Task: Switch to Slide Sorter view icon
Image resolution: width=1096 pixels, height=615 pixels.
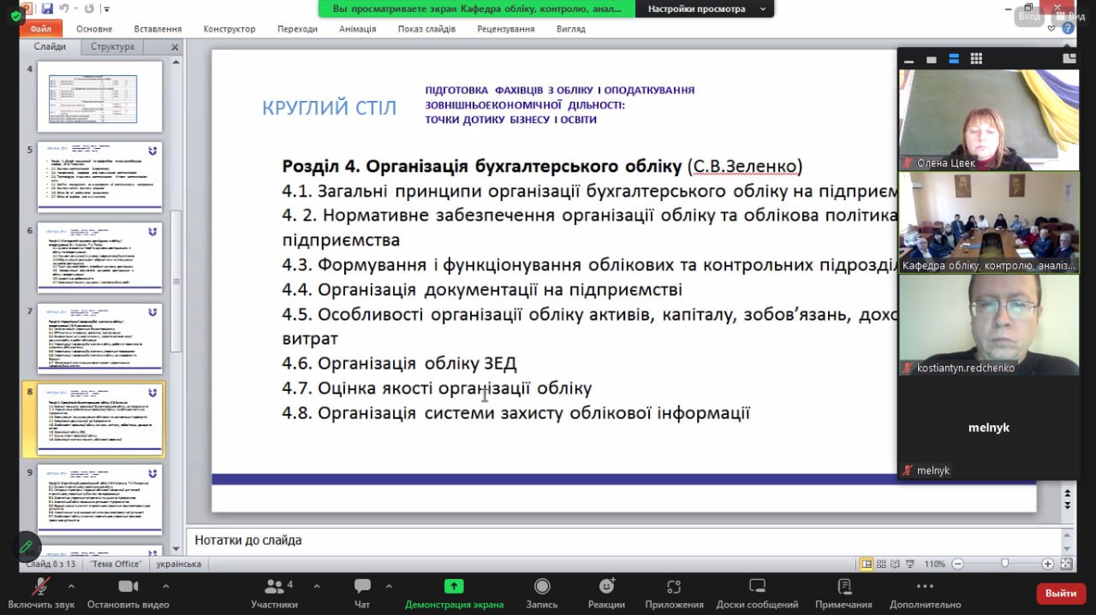Action: pos(882,565)
